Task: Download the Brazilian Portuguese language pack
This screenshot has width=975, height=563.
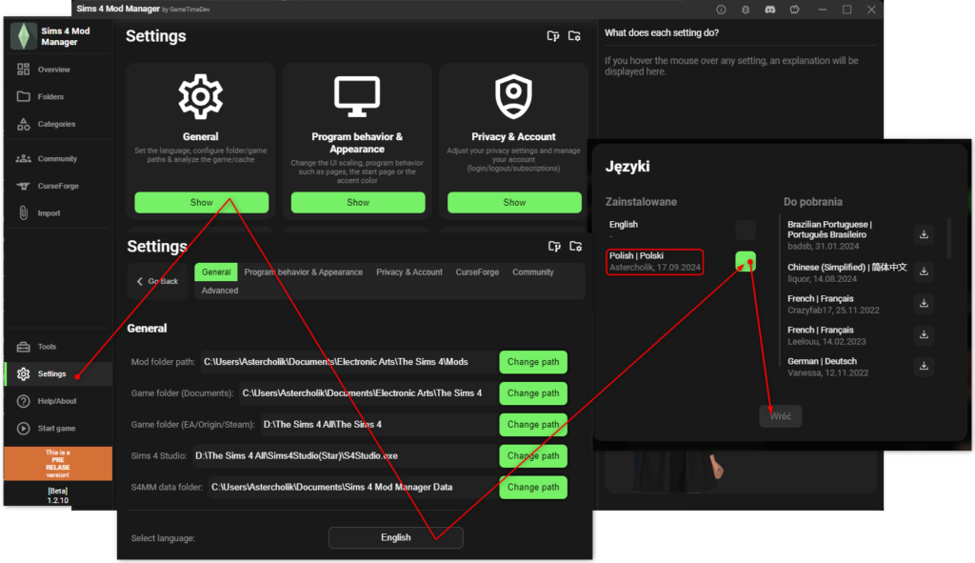Action: coord(924,234)
